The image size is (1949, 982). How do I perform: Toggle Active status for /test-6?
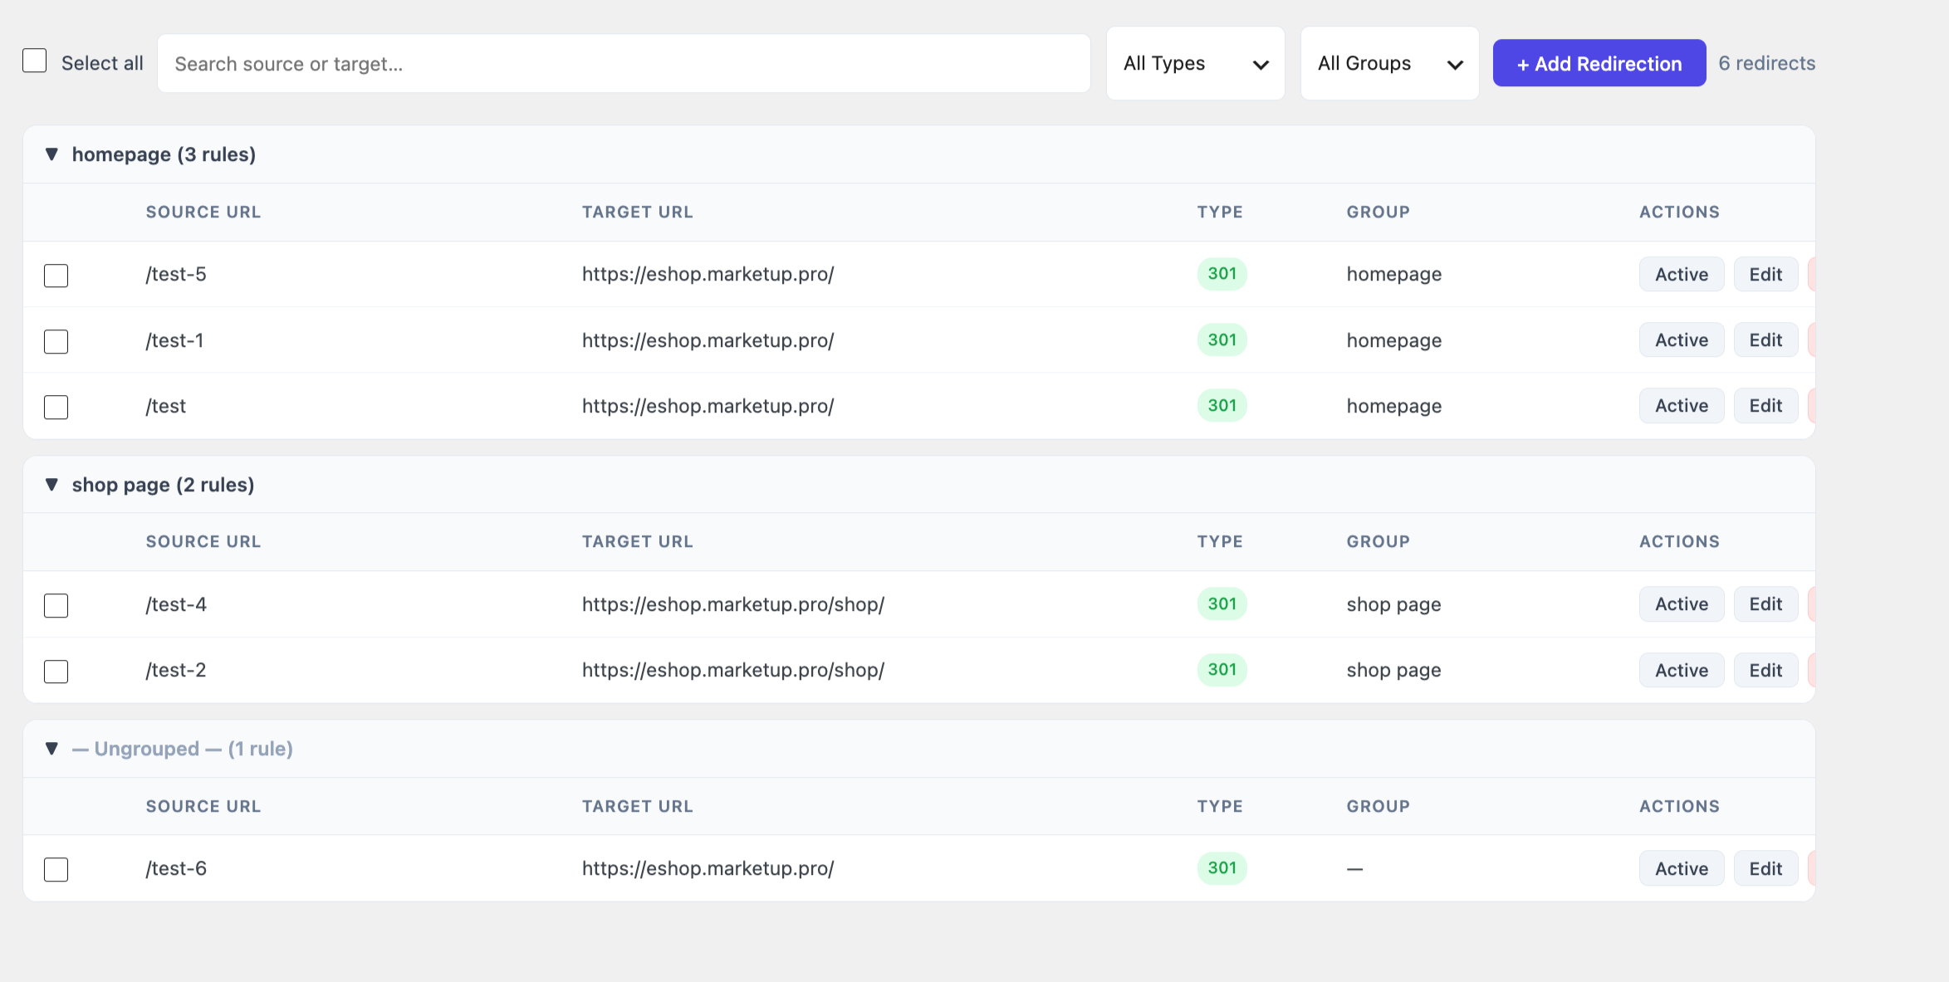tap(1682, 868)
